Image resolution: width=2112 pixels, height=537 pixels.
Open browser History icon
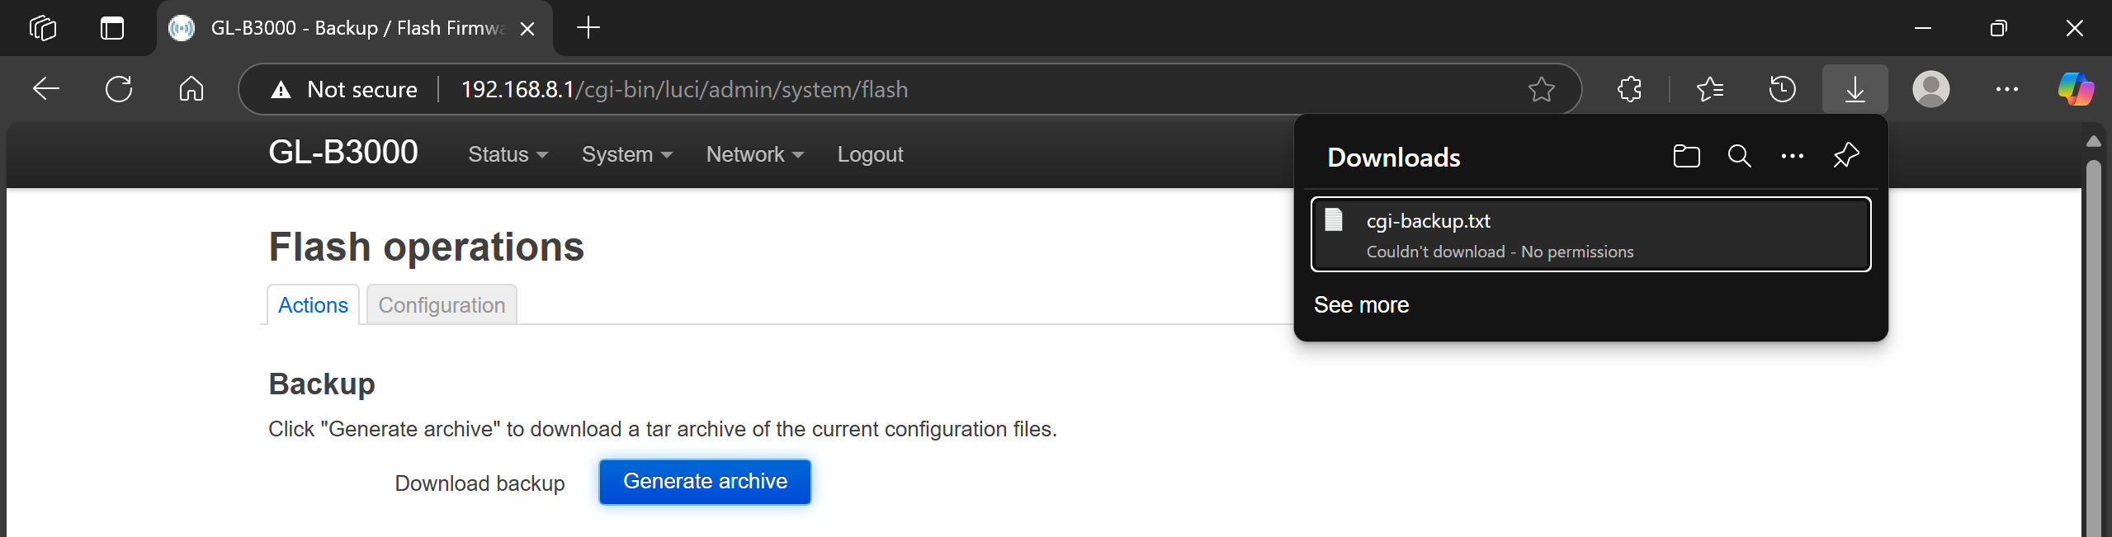tap(1782, 89)
